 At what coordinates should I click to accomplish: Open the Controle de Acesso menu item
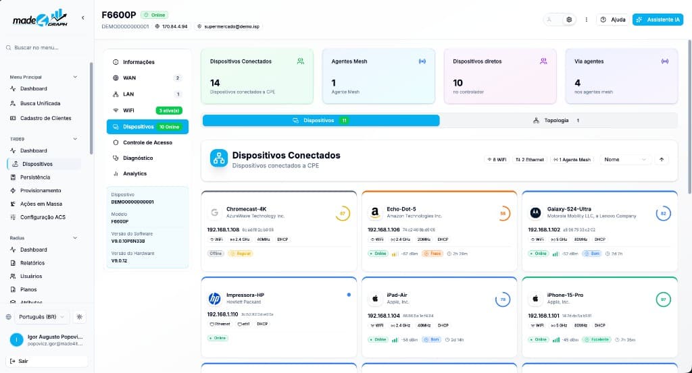pyautogui.click(x=147, y=143)
